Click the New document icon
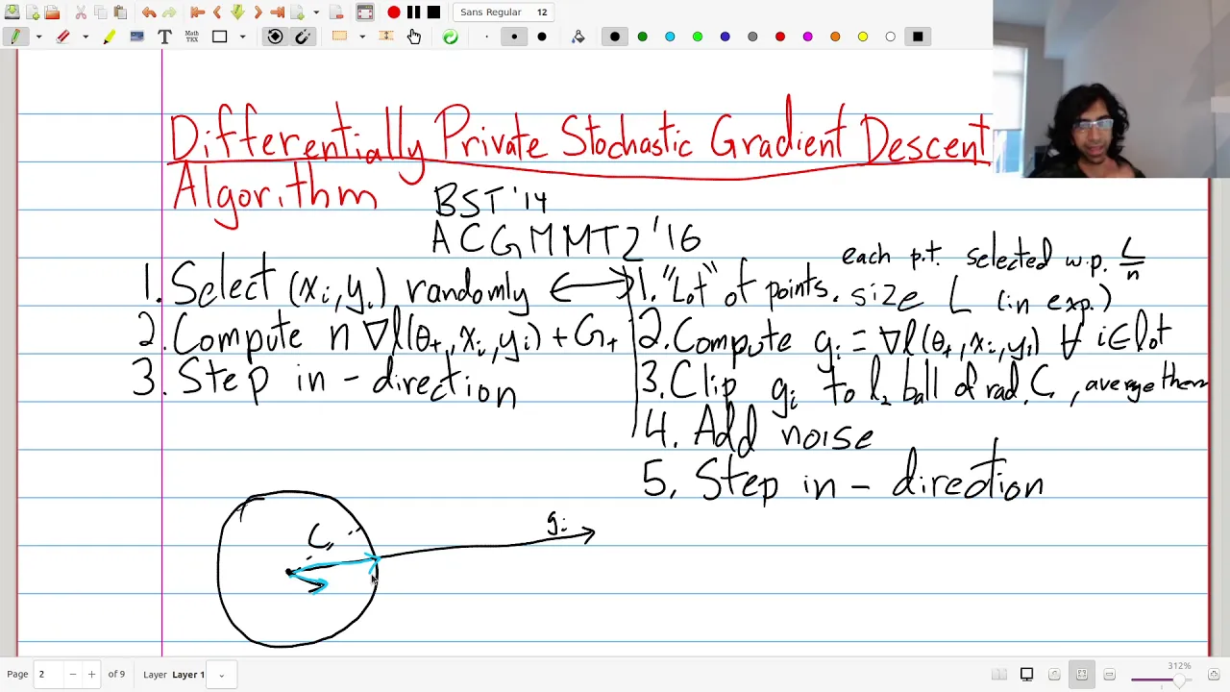Image resolution: width=1230 pixels, height=692 pixels. 33,12
